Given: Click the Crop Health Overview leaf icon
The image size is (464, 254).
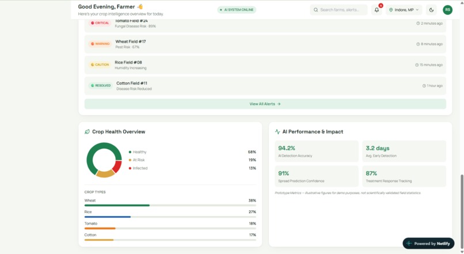Looking at the screenshot, I should pyautogui.click(x=87, y=132).
